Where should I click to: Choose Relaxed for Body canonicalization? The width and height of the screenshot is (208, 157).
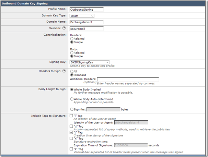71,53
